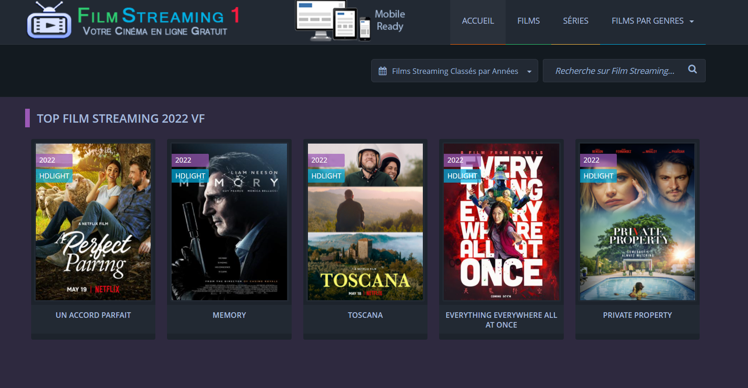This screenshot has width=748, height=388.
Task: Click the Toscana title link
Action: pos(365,315)
